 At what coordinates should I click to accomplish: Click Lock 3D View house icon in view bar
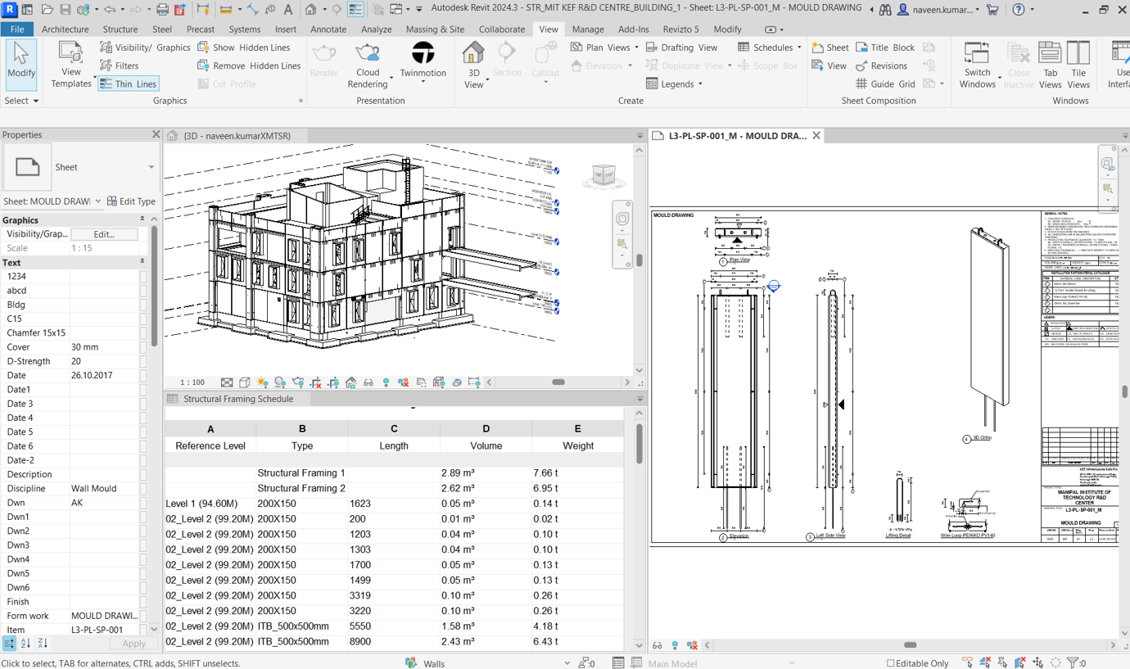coord(350,382)
